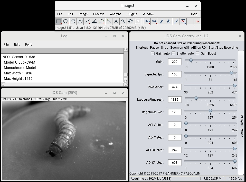This screenshot has height=182, width=246.
Task: Open the Stk stacks dropdown menu
Action: pyautogui.click(x=154, y=21)
